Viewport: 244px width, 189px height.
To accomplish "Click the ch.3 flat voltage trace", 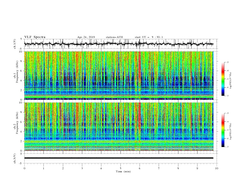I will [x=119, y=158].
